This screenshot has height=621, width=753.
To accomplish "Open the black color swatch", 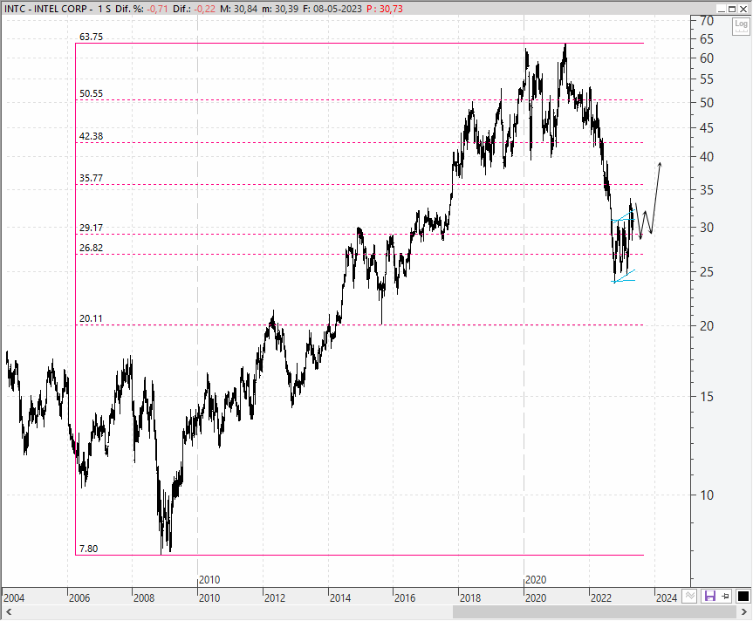I will (743, 597).
